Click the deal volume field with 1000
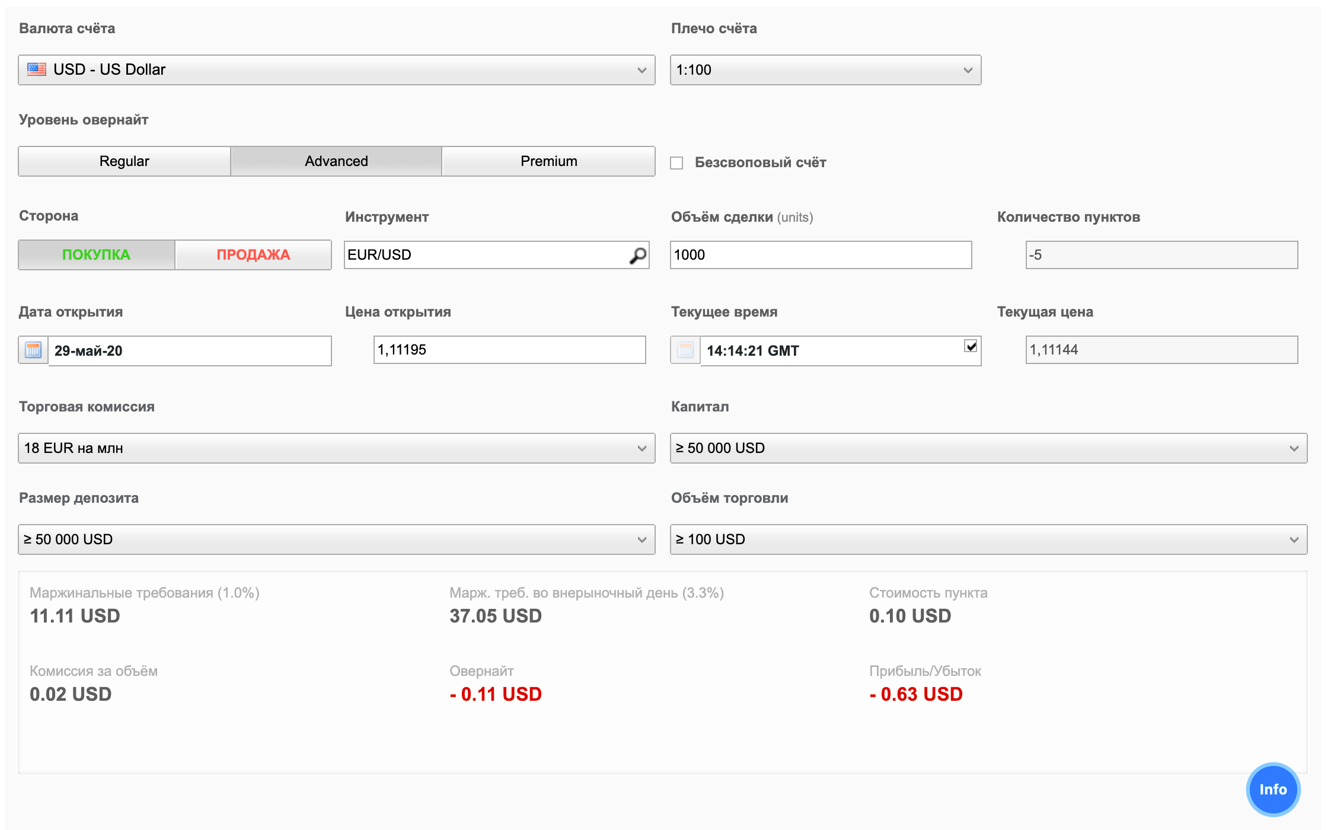The width and height of the screenshot is (1334, 830). click(821, 255)
